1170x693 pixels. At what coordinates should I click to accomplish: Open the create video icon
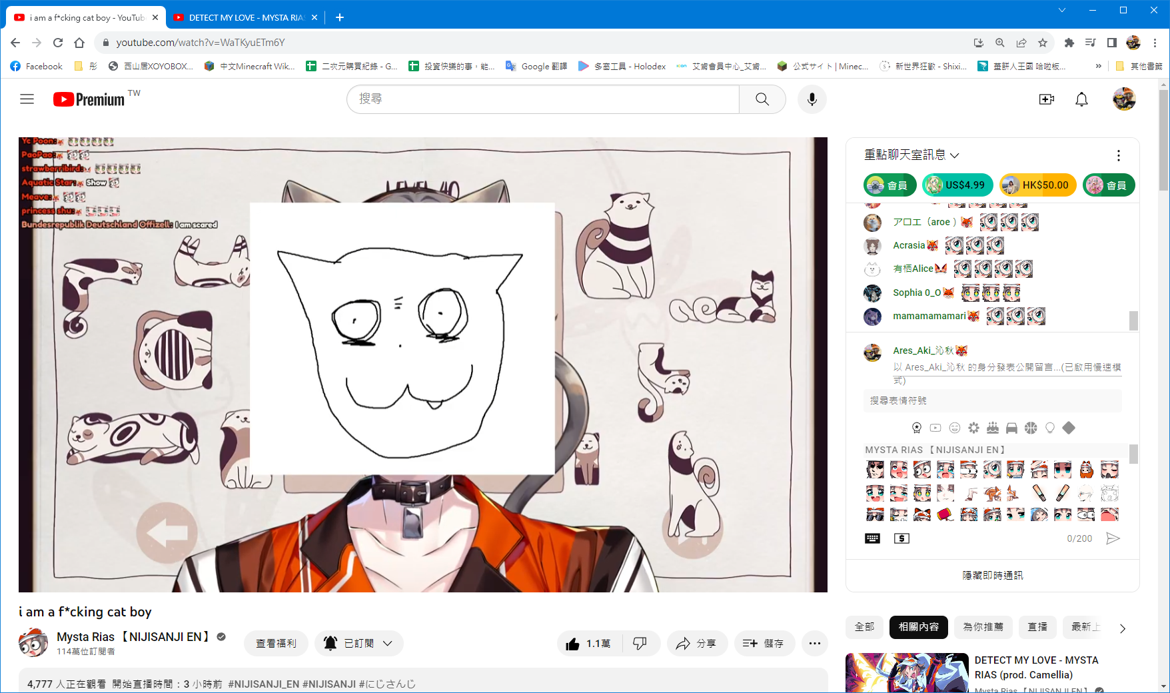[x=1047, y=99]
